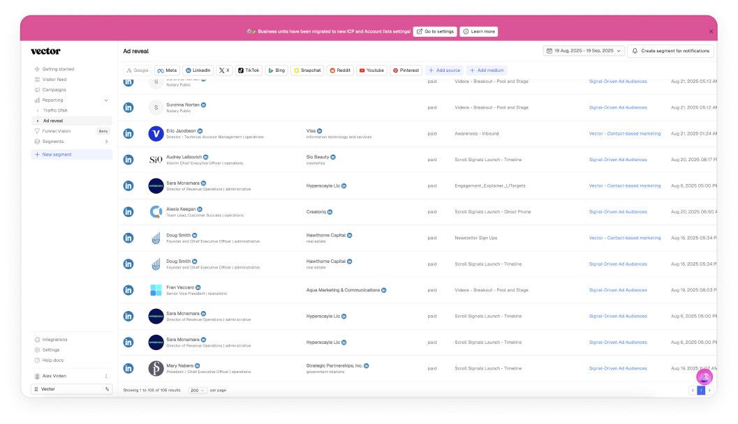Open Audrey Leibovich LinkedIn profile badge

point(206,157)
